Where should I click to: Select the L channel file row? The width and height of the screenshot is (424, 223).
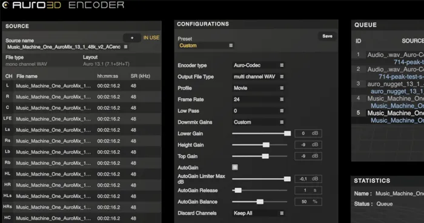[82, 86]
